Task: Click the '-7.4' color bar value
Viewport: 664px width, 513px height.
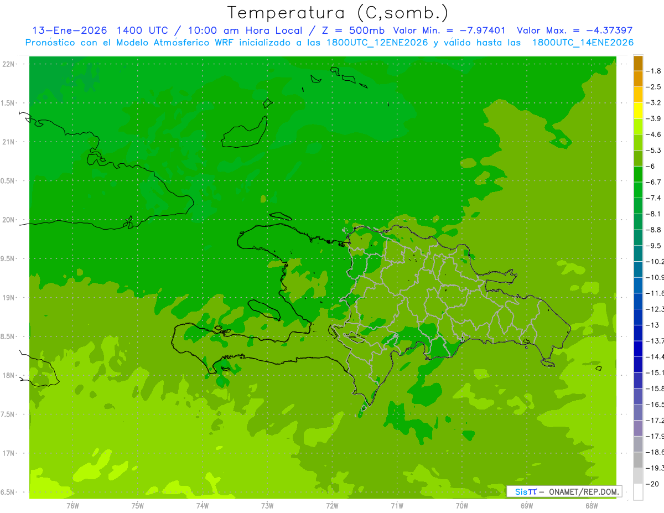Action: pyautogui.click(x=653, y=198)
